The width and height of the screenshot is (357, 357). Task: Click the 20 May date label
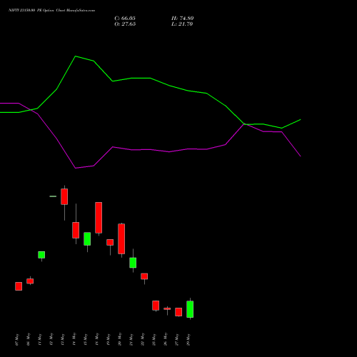point(120,340)
